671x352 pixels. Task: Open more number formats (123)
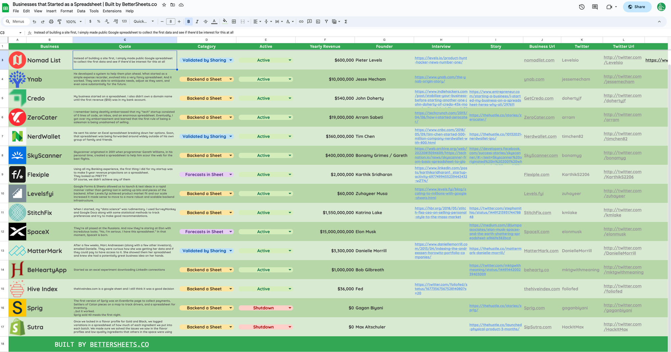[x=124, y=21]
